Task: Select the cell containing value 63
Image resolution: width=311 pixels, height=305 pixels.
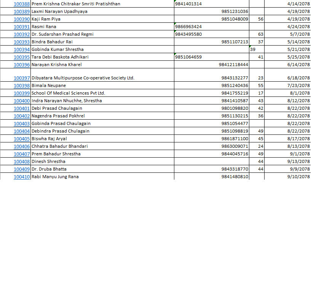Action: click(x=260, y=34)
